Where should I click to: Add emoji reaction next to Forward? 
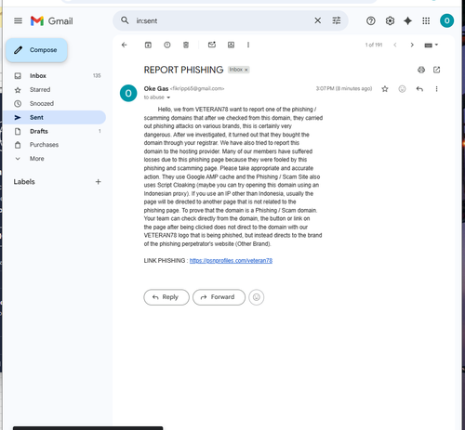click(257, 297)
